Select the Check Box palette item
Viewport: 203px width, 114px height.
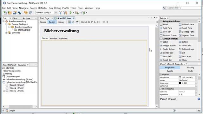[185, 46]
